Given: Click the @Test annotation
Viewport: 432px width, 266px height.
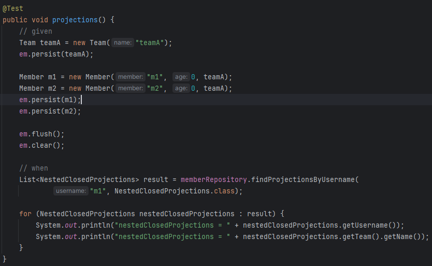Looking at the screenshot, I should (x=13, y=8).
